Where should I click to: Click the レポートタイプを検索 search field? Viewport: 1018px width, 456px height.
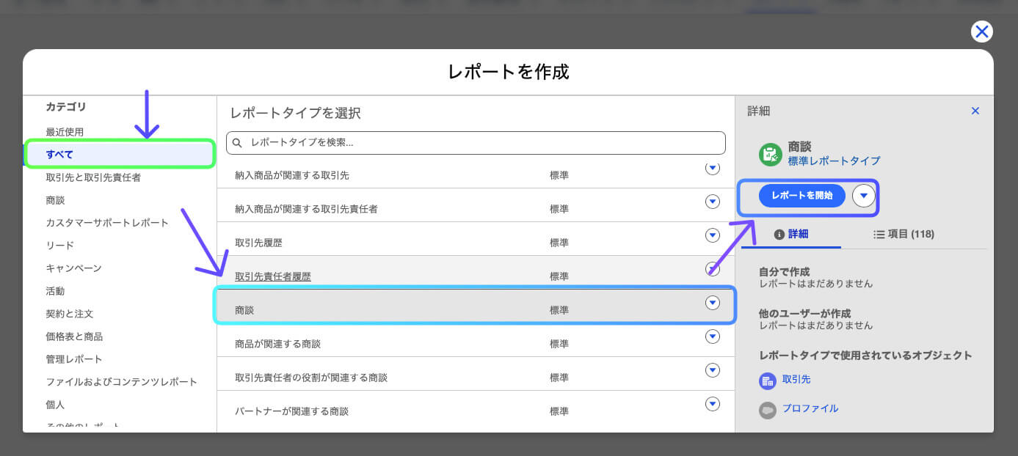pyautogui.click(x=476, y=143)
